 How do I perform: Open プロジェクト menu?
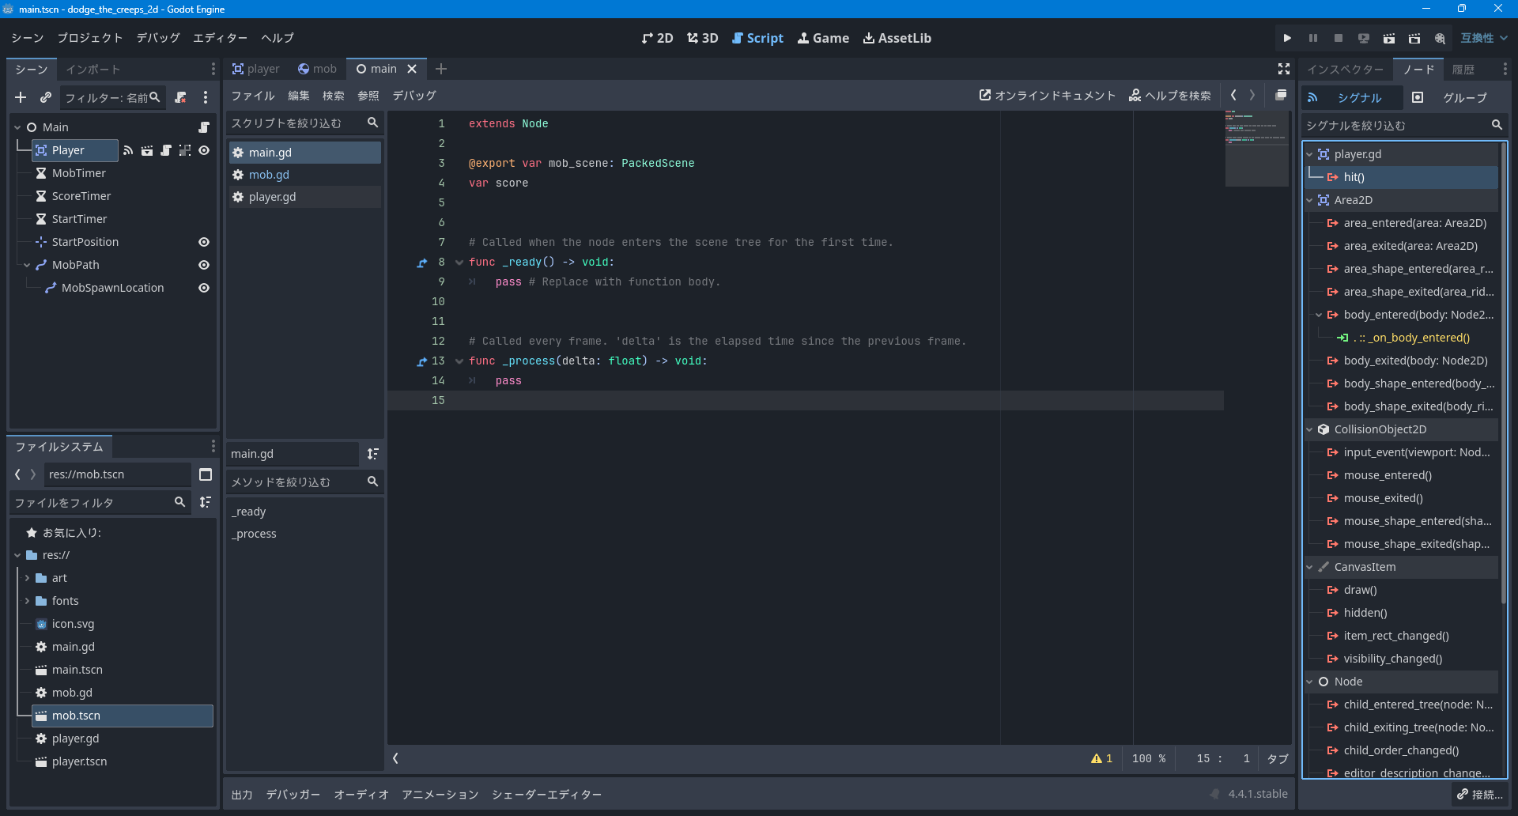tap(90, 38)
